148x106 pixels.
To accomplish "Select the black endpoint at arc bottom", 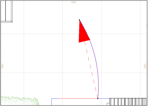I will 98,99.
